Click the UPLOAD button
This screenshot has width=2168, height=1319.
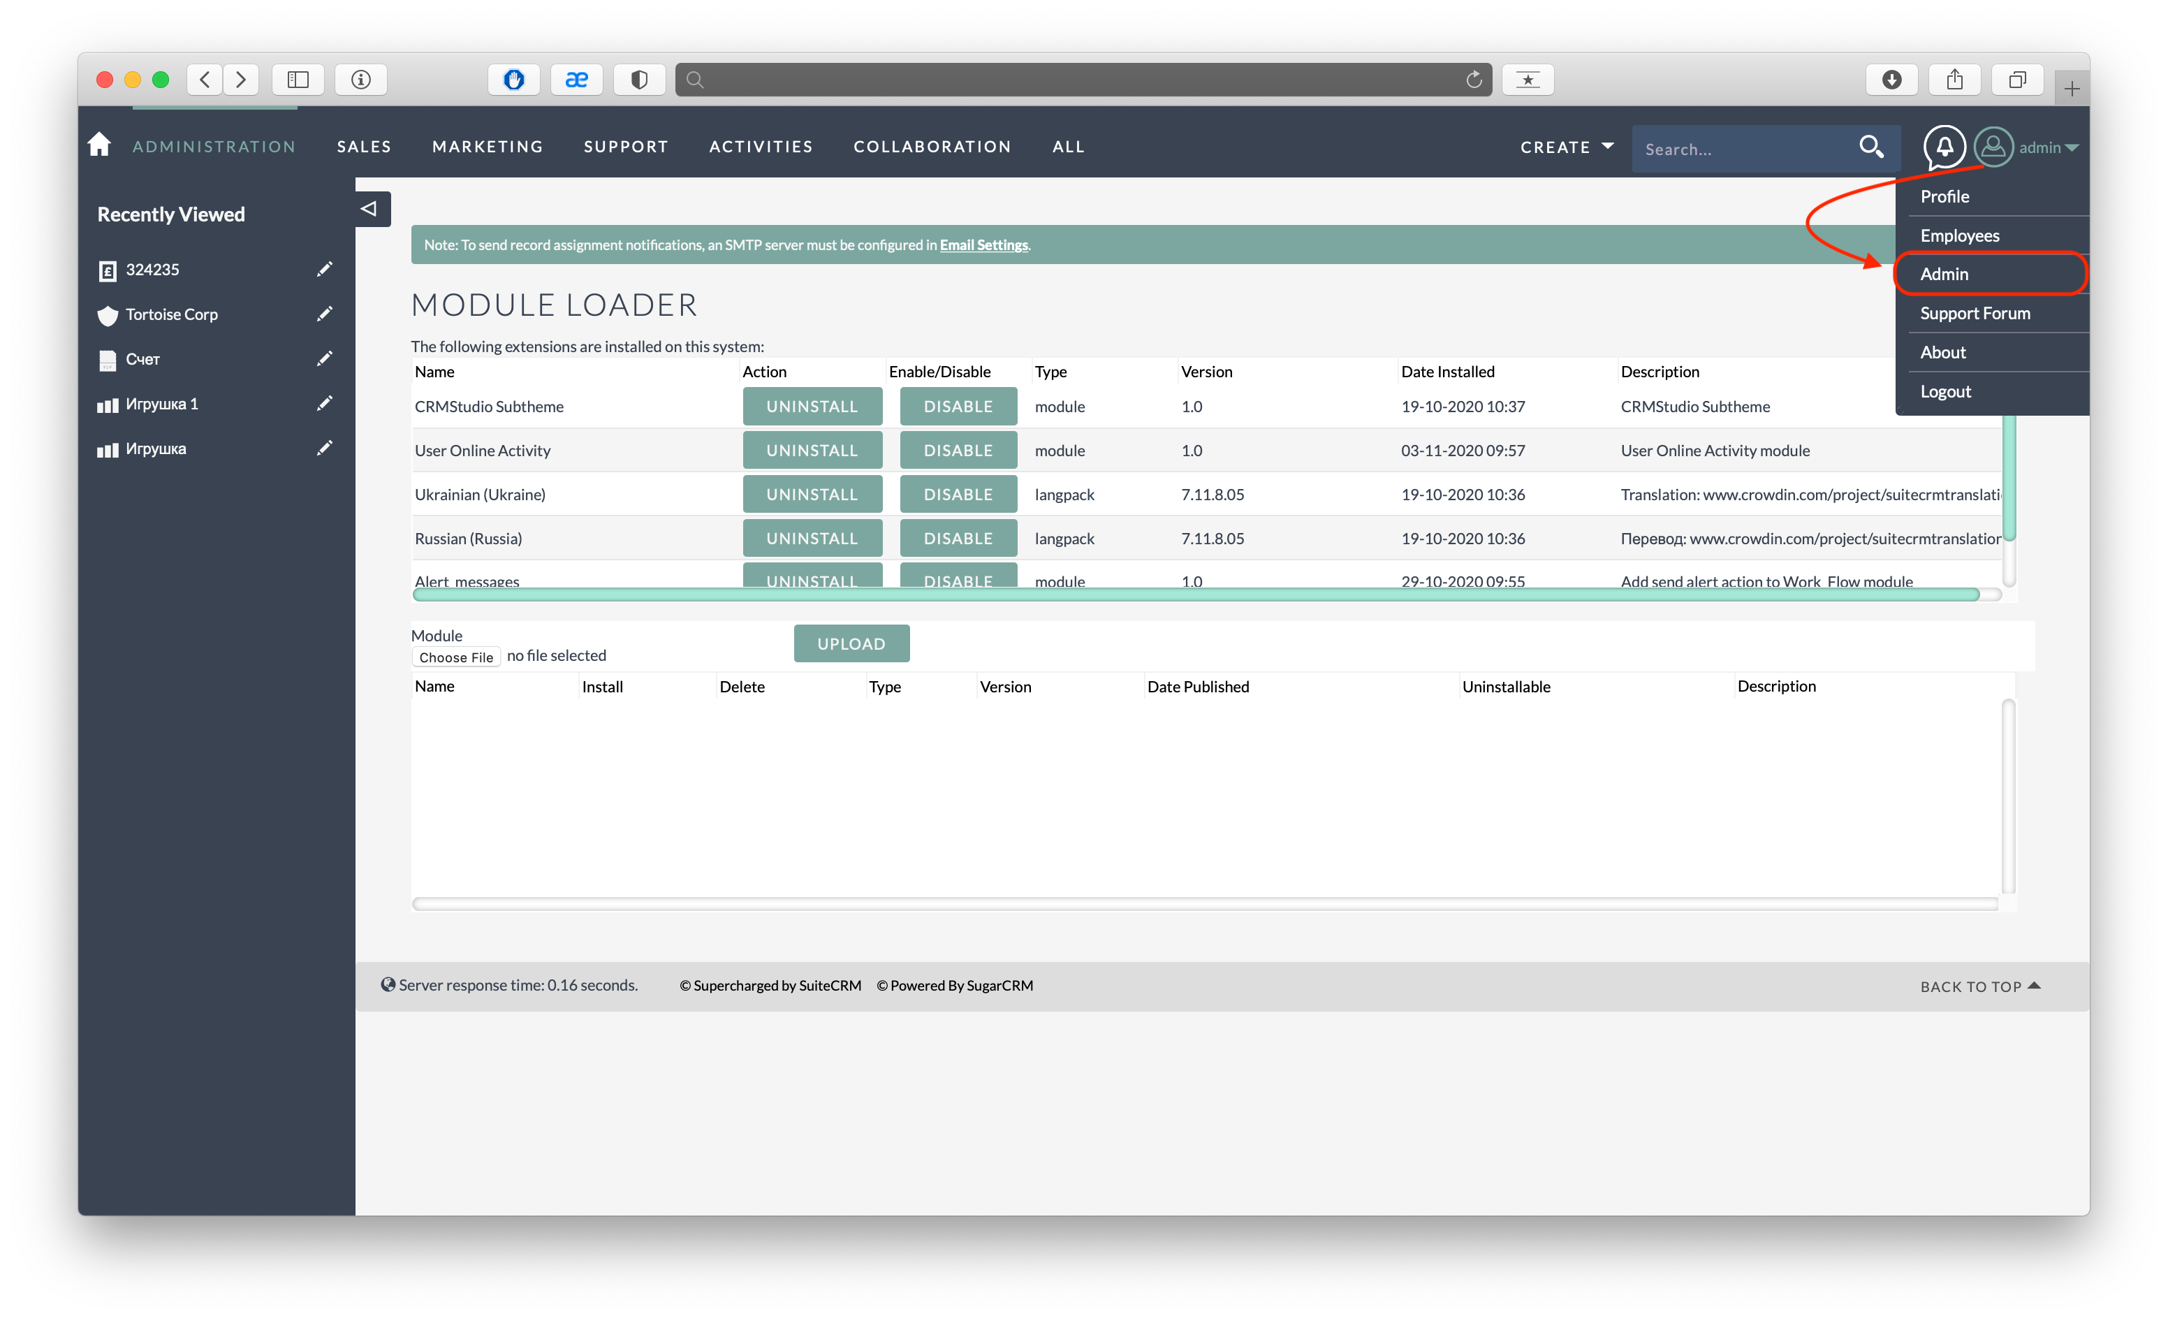pos(851,644)
